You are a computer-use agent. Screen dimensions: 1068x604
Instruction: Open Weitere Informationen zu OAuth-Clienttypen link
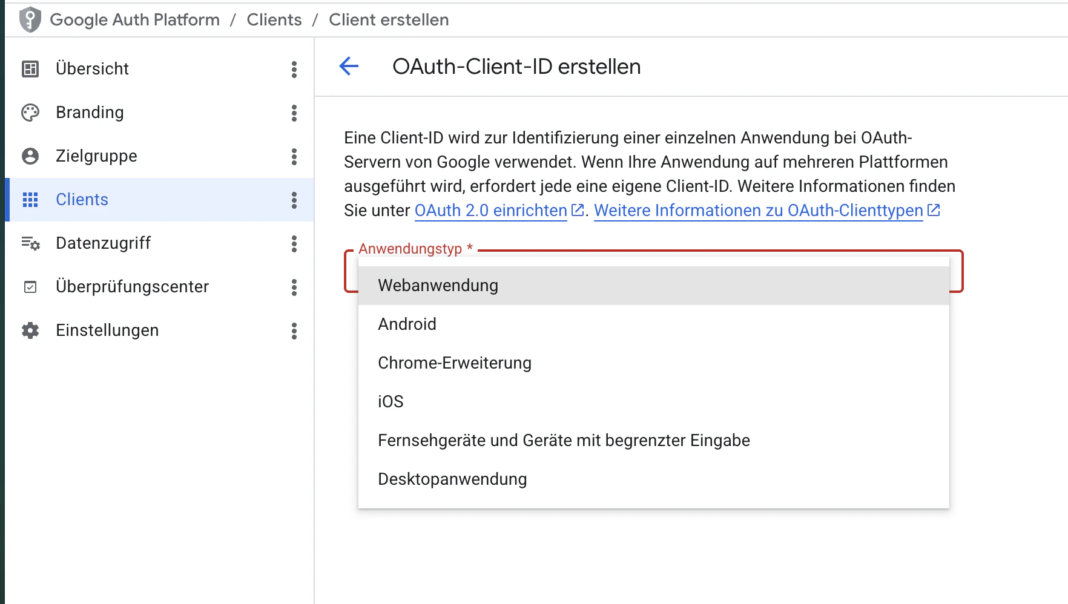[x=759, y=211]
